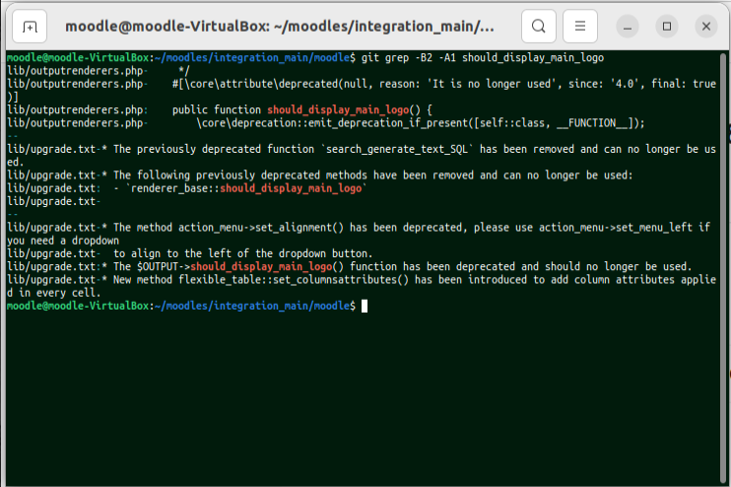Close the terminal window
731x487 pixels.
coord(706,27)
